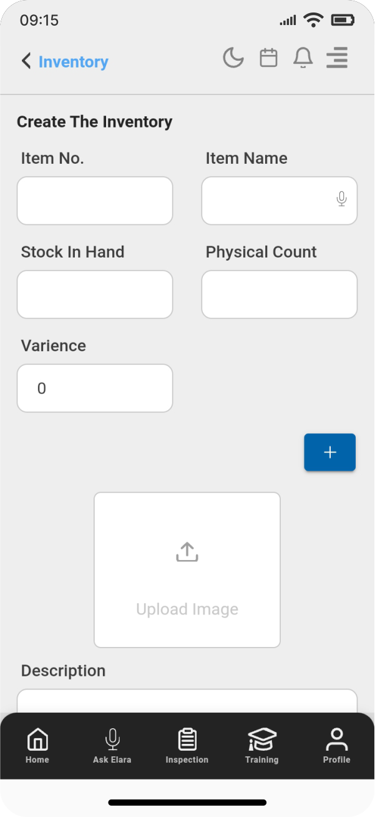The width and height of the screenshot is (375, 817).
Task: Open the hamburger menu icon
Action: [x=337, y=59]
